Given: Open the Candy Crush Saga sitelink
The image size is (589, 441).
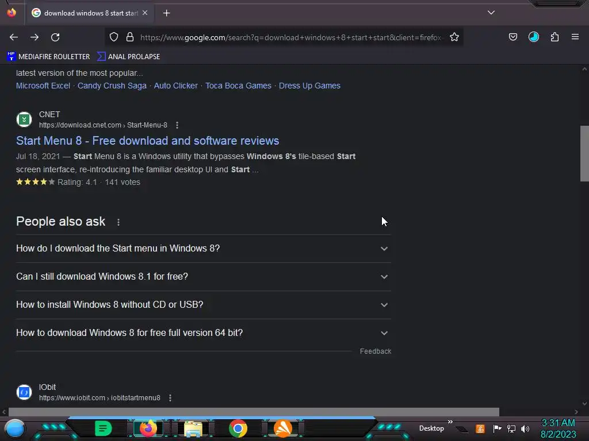Looking at the screenshot, I should pyautogui.click(x=112, y=86).
